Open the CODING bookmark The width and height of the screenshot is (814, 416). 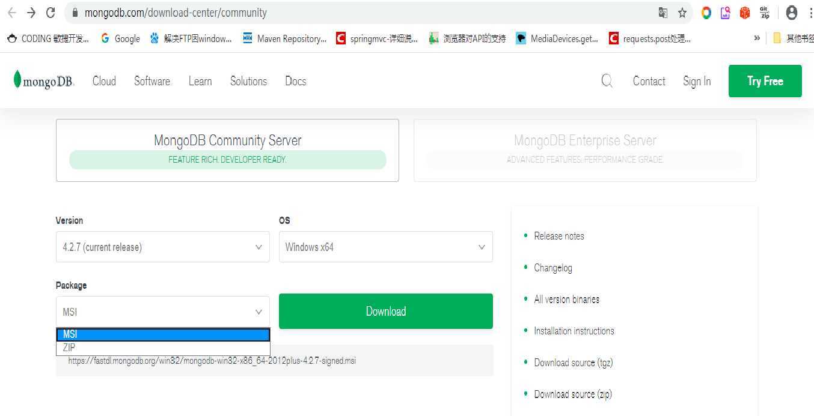coord(48,38)
